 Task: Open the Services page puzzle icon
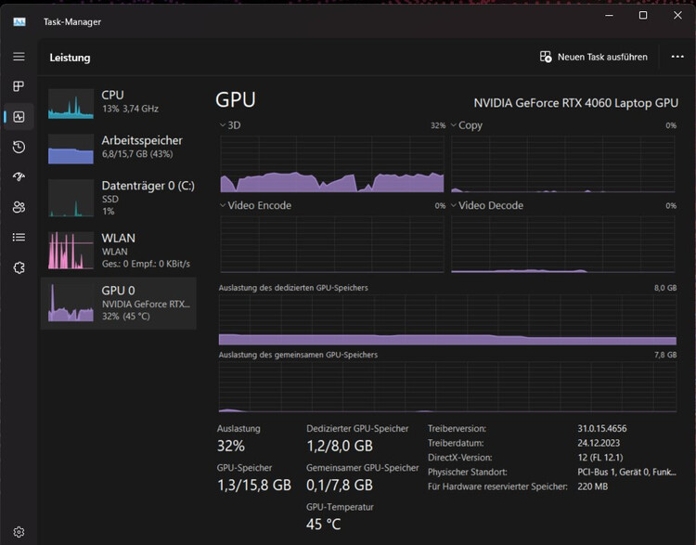click(19, 267)
